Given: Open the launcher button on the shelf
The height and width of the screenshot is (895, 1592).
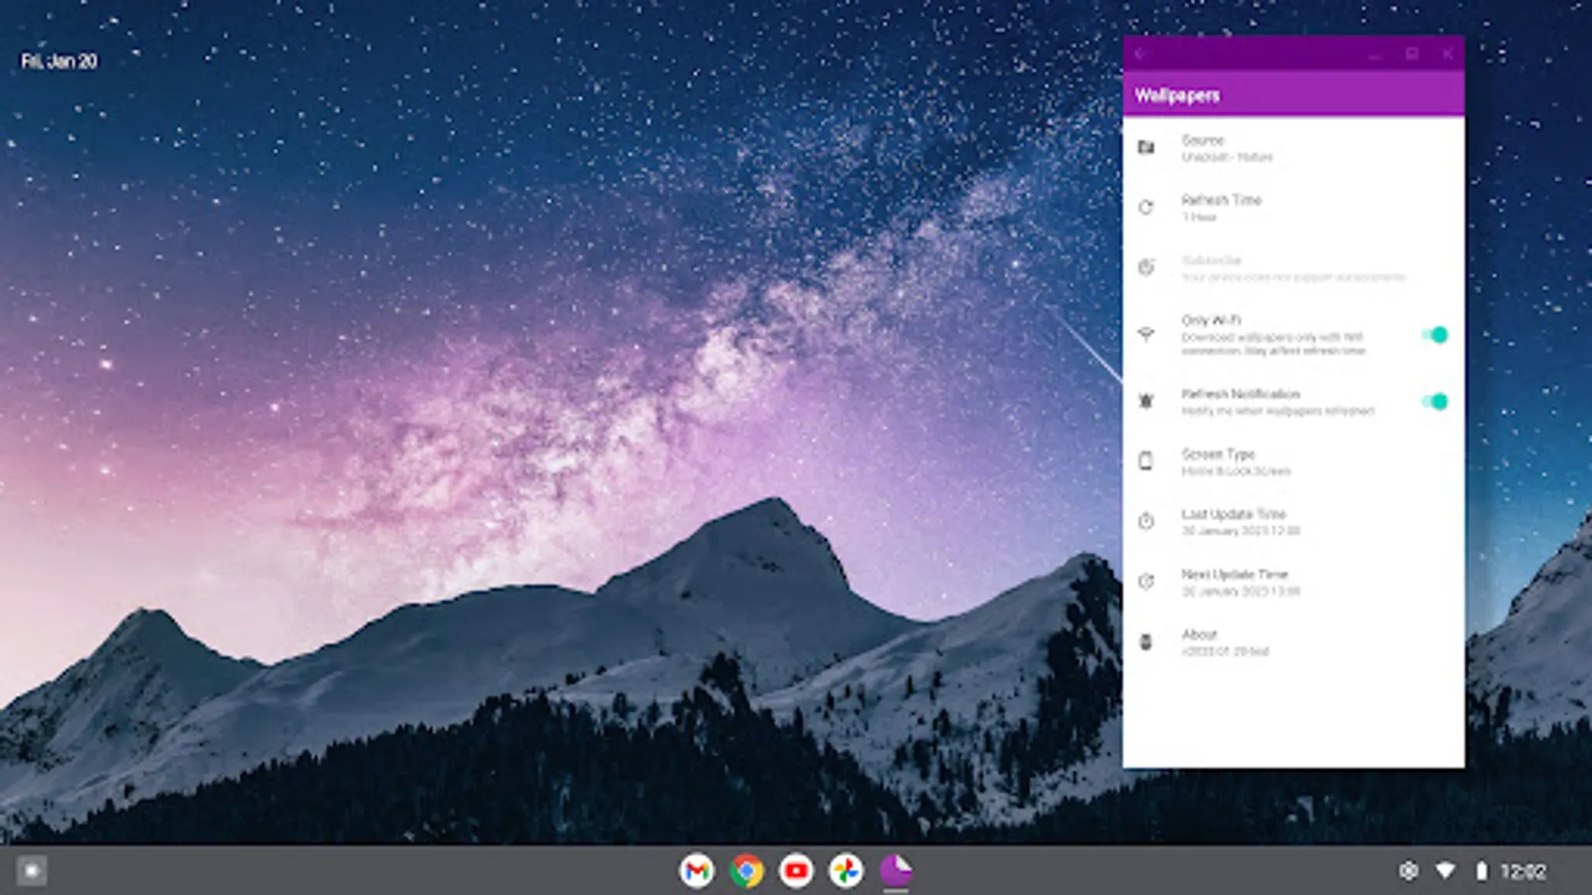Looking at the screenshot, I should click(x=31, y=871).
